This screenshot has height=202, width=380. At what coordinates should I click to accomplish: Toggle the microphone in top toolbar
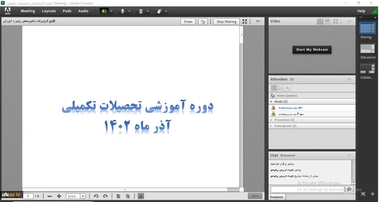tap(122, 11)
